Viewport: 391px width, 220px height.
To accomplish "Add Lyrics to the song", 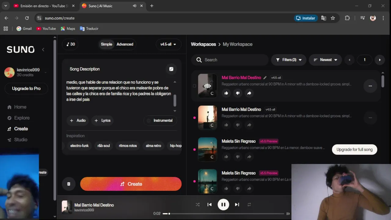I will [x=102, y=120].
